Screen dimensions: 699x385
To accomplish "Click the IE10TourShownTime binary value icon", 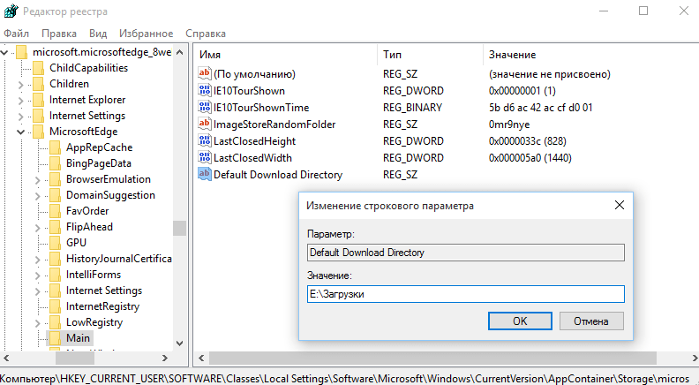I will 205,108.
